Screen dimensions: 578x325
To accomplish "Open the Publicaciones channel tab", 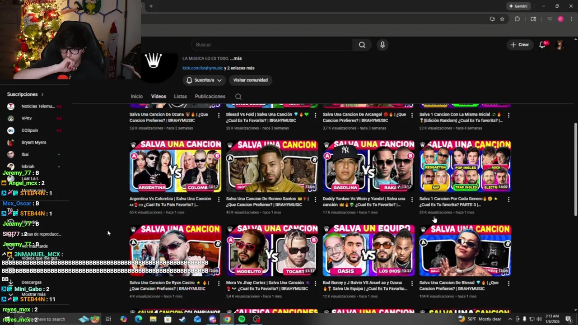I will pyautogui.click(x=210, y=96).
